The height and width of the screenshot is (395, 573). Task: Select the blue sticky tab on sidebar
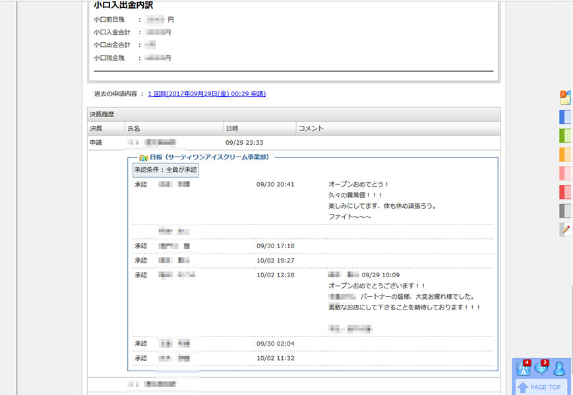pos(565,117)
